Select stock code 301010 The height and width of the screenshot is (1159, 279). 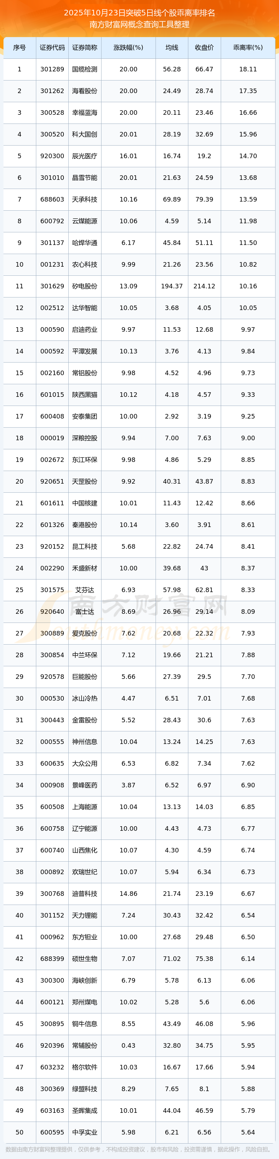click(52, 178)
